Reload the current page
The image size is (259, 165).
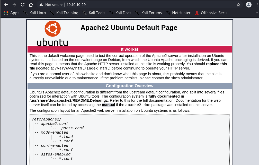click(x=23, y=5)
